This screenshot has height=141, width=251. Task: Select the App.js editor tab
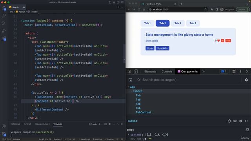click(17, 7)
